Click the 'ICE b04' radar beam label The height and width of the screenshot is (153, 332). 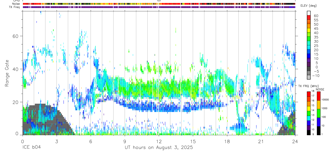coord(31,148)
